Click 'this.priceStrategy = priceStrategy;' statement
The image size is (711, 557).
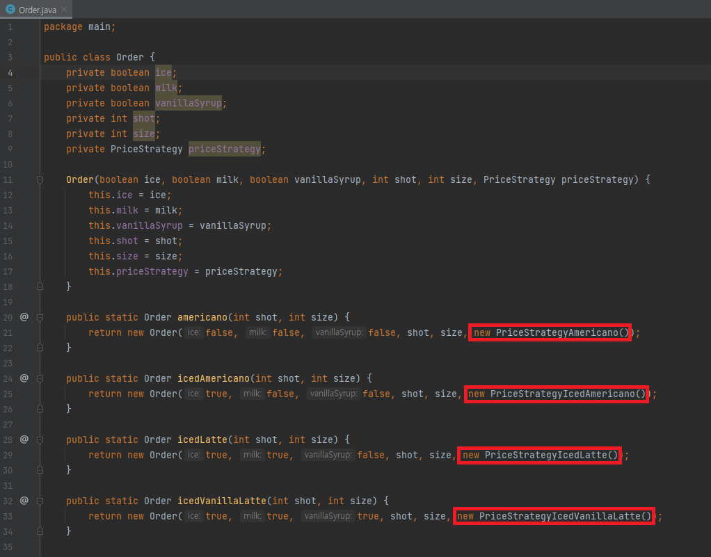[186, 271]
